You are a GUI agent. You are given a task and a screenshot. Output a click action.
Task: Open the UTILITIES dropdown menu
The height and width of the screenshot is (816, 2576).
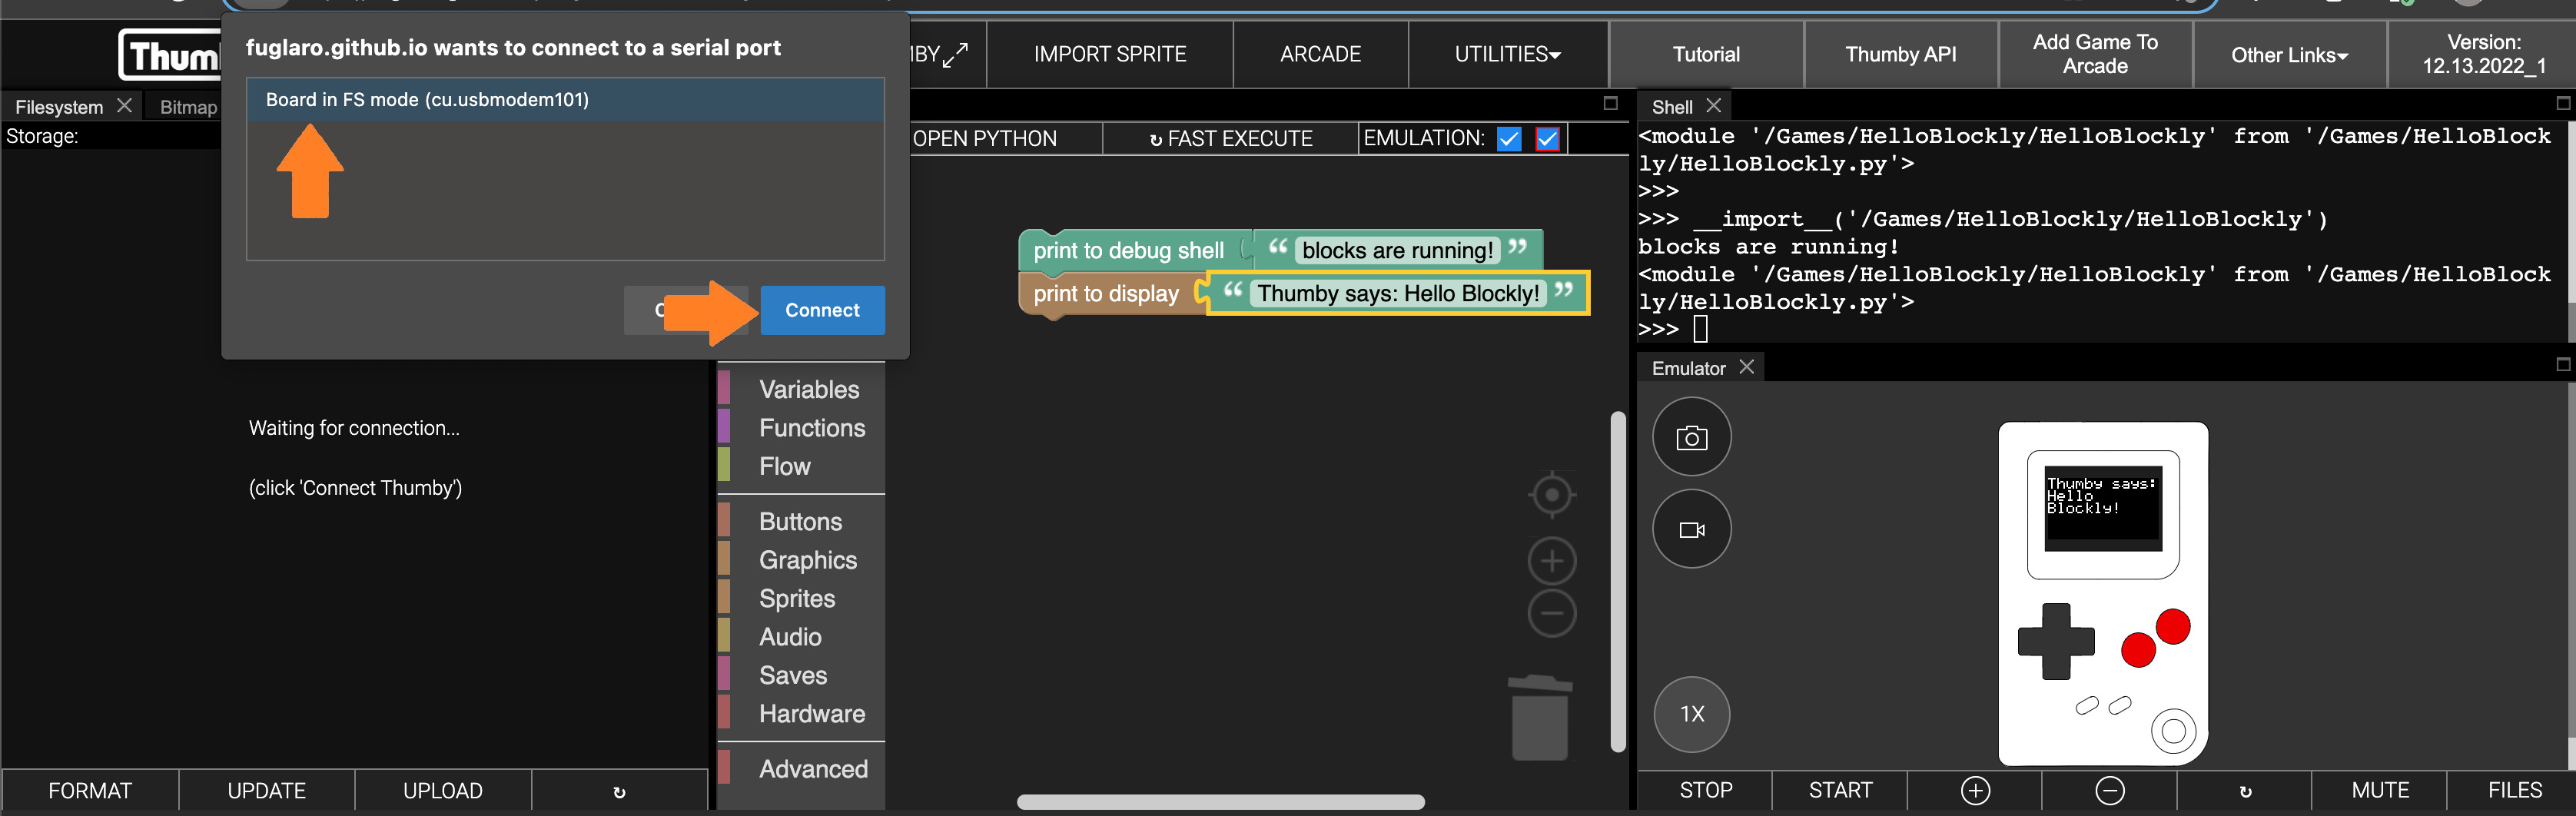click(1507, 54)
